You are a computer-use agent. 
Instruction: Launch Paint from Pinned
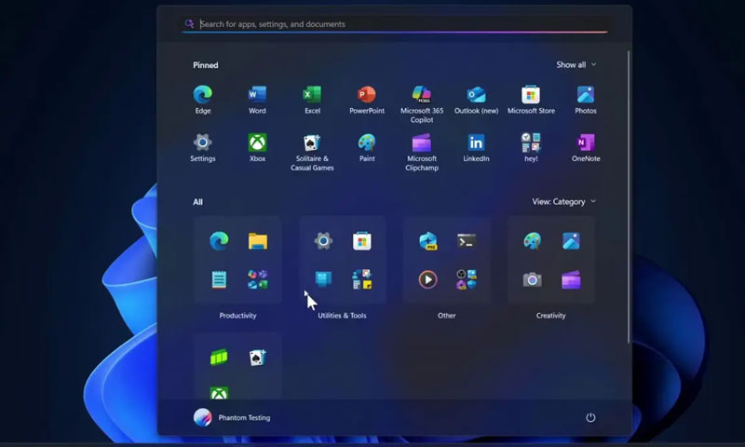click(367, 148)
